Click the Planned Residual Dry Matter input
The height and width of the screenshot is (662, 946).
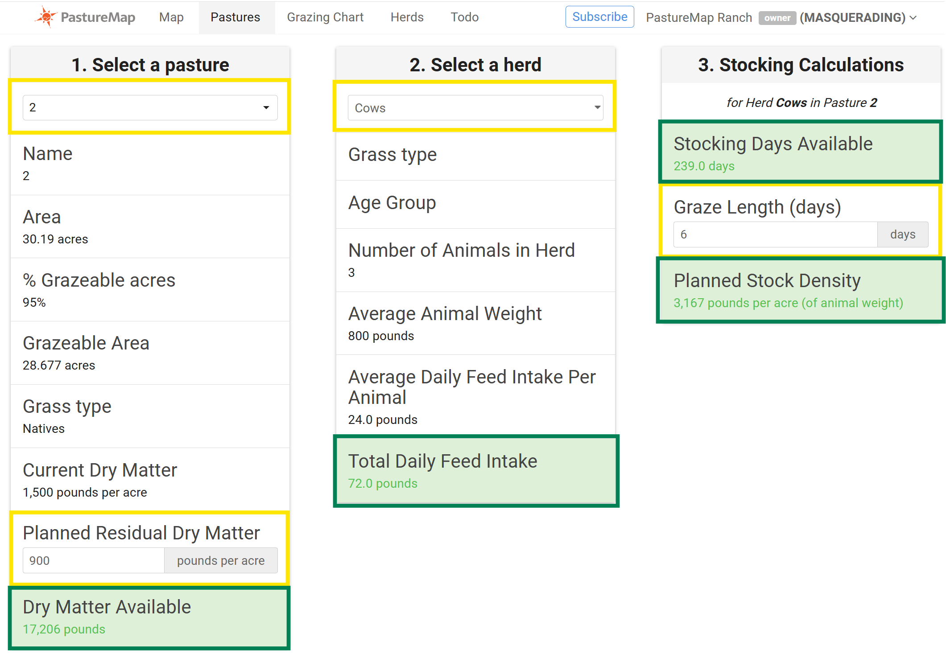tap(94, 560)
